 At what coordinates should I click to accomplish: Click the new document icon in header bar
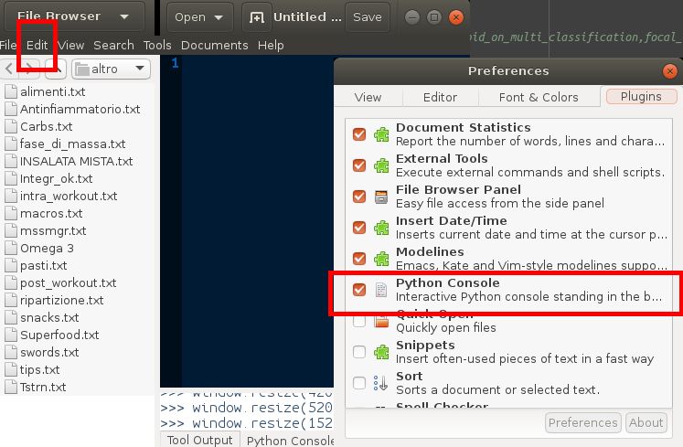(257, 17)
